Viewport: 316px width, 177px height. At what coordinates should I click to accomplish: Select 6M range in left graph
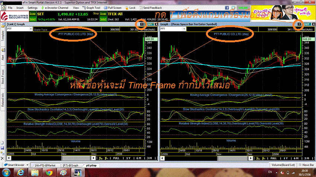139,158
